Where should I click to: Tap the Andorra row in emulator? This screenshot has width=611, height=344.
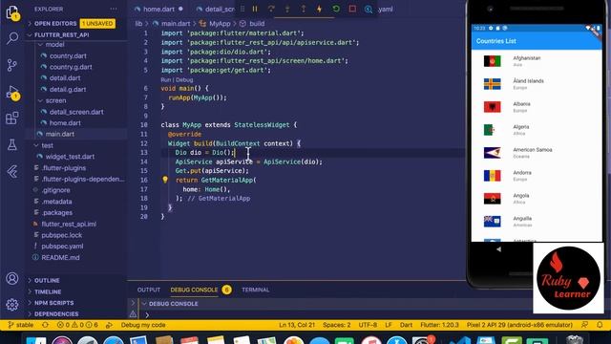(x=537, y=176)
